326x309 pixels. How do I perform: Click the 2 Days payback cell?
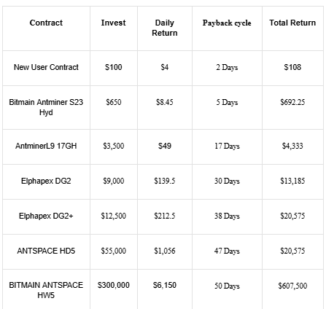point(227,67)
